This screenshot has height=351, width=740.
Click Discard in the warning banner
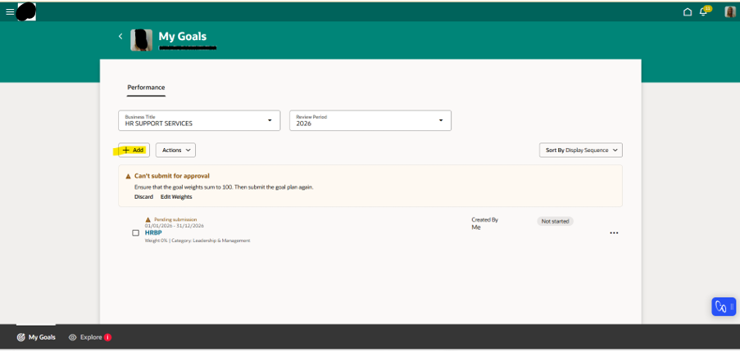tap(143, 197)
